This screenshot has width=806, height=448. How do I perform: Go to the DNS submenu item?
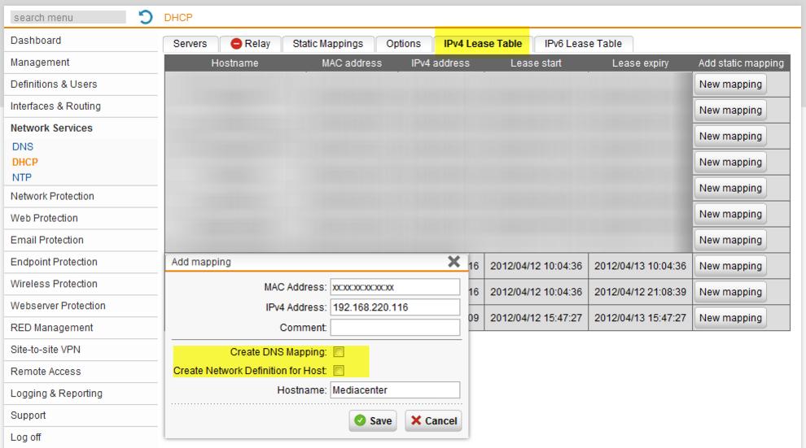(23, 147)
